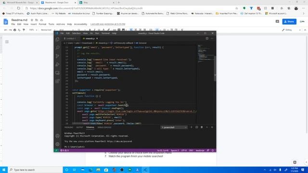Image resolution: width=308 pixels, height=173 pixels.
Task: Click Last edit was yesterday link
Action: pyautogui.click(x=108, y=24)
